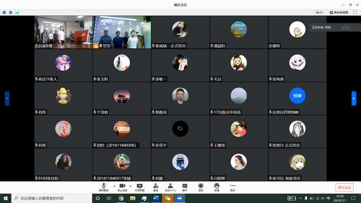Switch to speaker view layout
Viewport: 361px width, 203px height.
pyautogui.click(x=339, y=13)
